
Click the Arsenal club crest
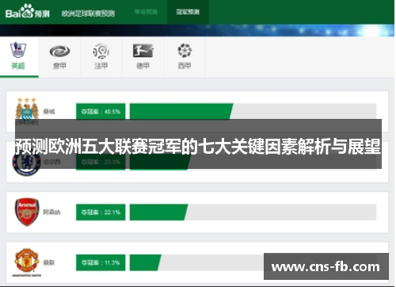tap(27, 212)
